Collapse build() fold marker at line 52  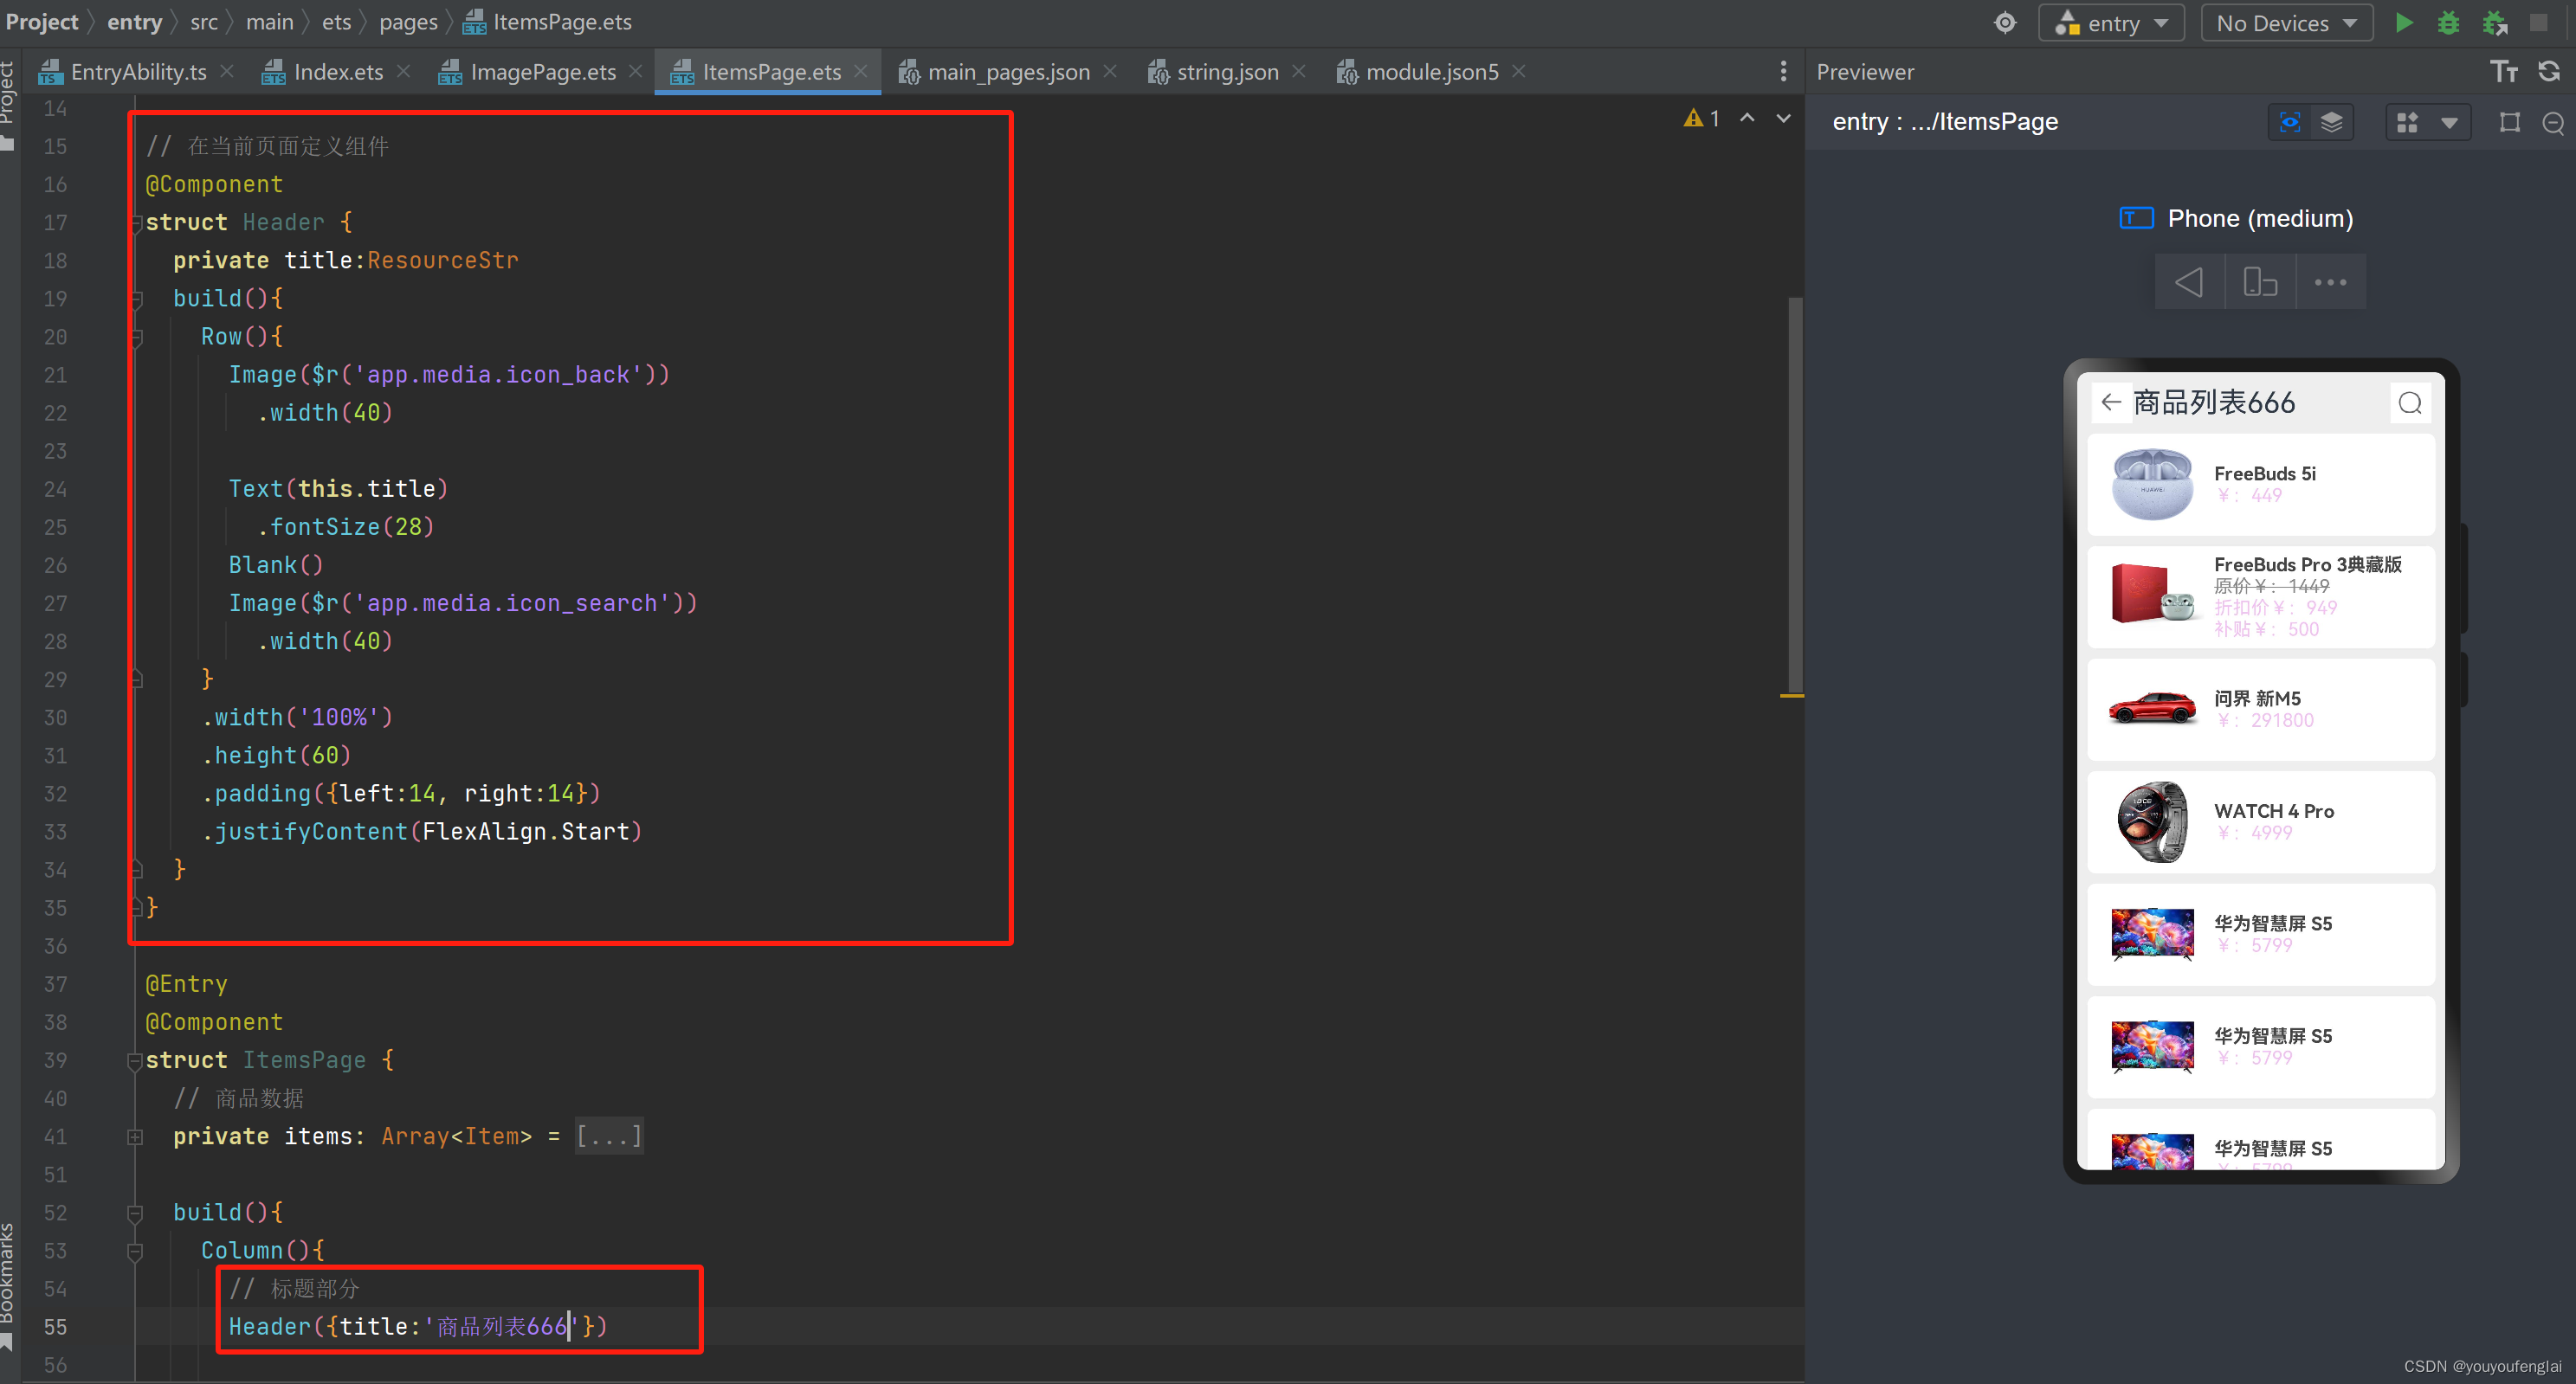(135, 1213)
